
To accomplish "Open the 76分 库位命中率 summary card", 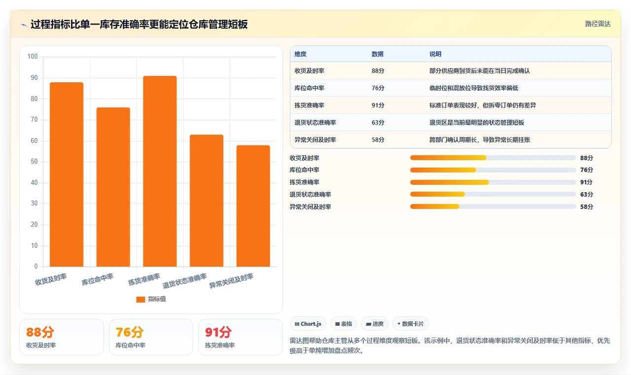I will pyautogui.click(x=151, y=337).
